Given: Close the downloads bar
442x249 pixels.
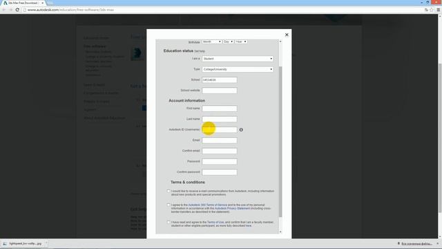Looking at the screenshot, I should point(437,243).
